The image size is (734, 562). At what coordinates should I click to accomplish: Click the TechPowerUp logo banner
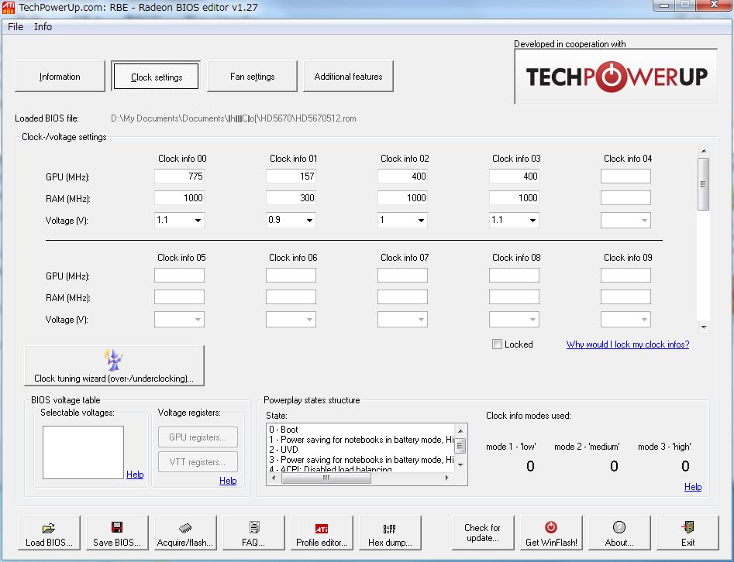615,76
